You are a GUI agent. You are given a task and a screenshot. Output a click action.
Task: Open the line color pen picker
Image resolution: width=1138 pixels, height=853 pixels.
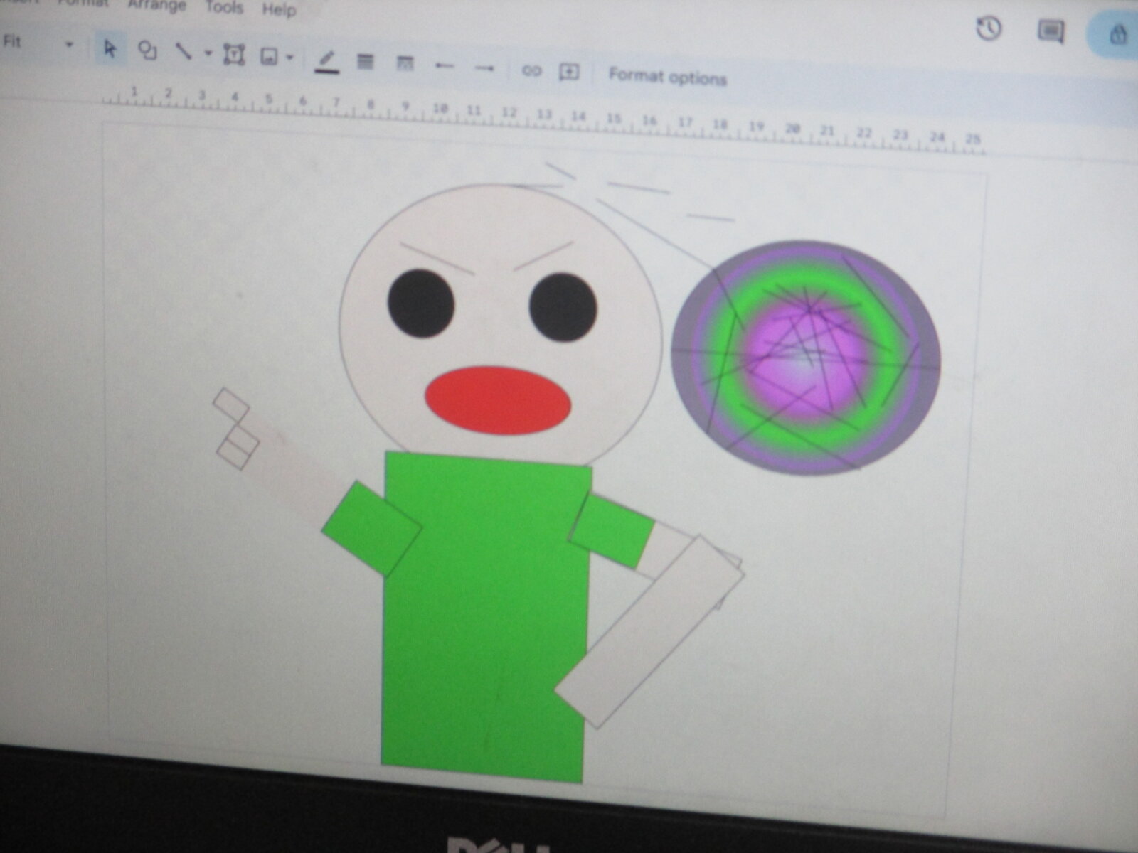pyautogui.click(x=326, y=62)
